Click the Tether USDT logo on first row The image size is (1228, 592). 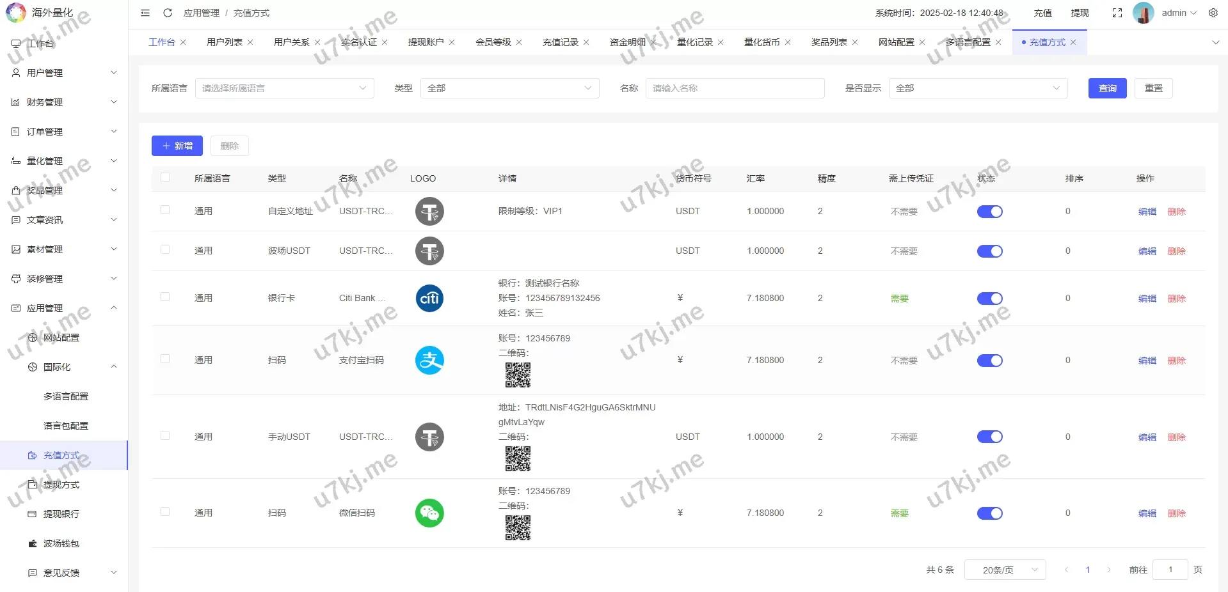pos(429,211)
